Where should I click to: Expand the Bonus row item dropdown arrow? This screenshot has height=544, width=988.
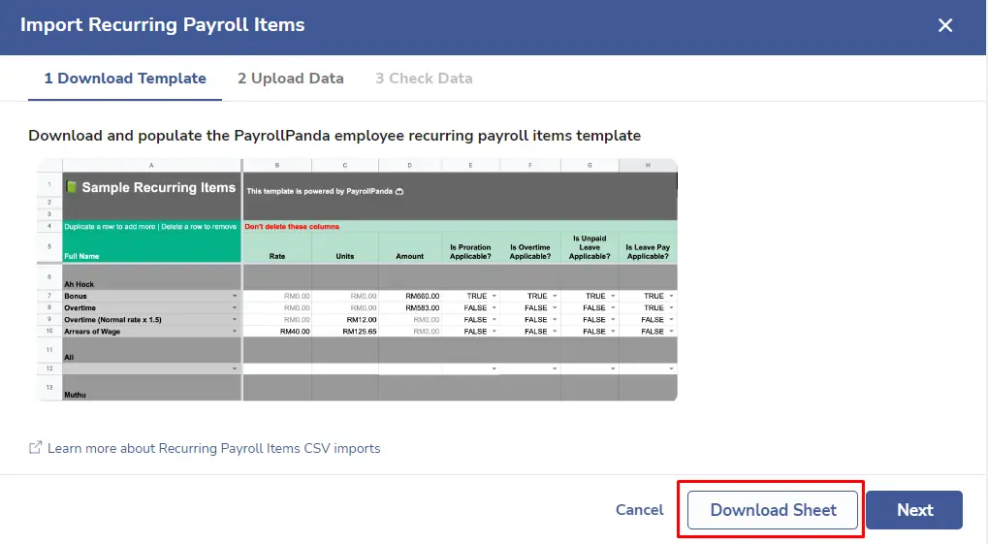tap(235, 296)
